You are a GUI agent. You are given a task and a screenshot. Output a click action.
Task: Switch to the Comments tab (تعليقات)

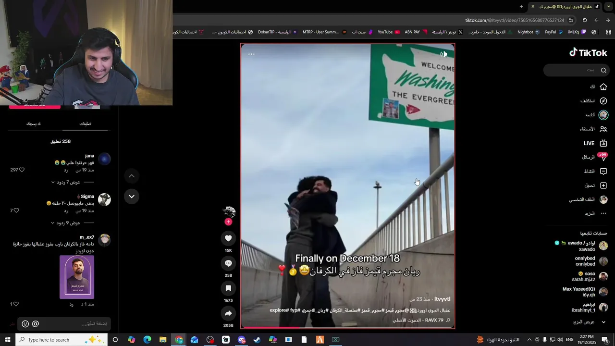tap(85, 124)
